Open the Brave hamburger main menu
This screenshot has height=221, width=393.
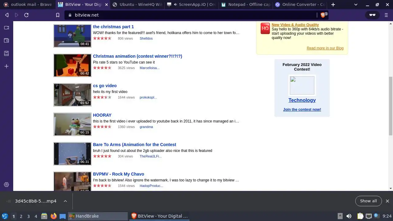(386, 15)
